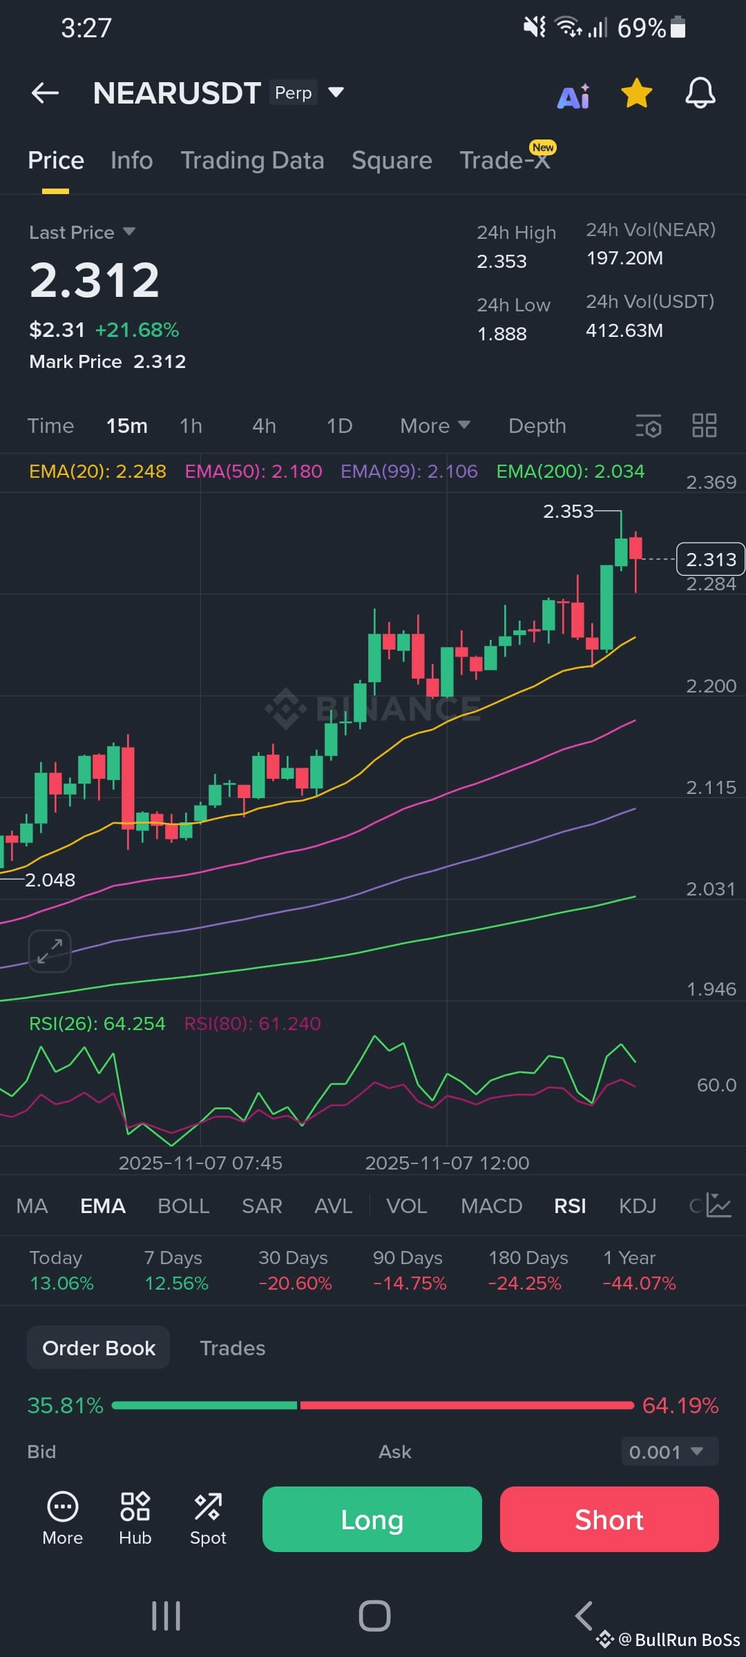Select the Order Book tab
The image size is (746, 1657).
pyautogui.click(x=99, y=1348)
